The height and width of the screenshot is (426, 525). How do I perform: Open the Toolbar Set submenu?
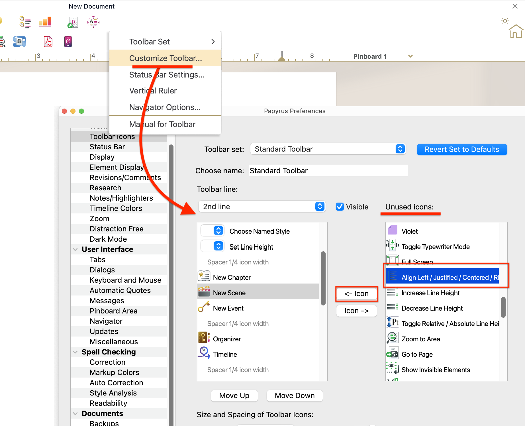click(165, 42)
